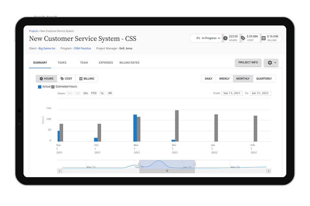Click the navigator scroll right arrow

tap(269, 171)
